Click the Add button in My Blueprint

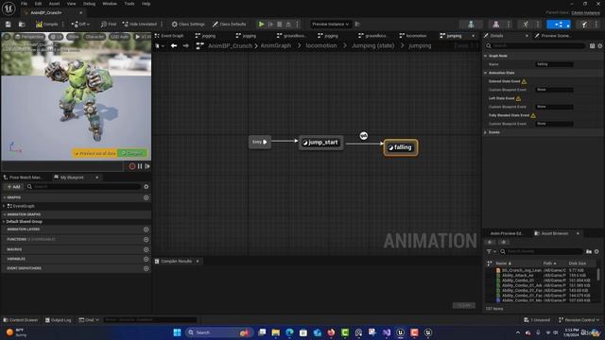[x=13, y=187]
